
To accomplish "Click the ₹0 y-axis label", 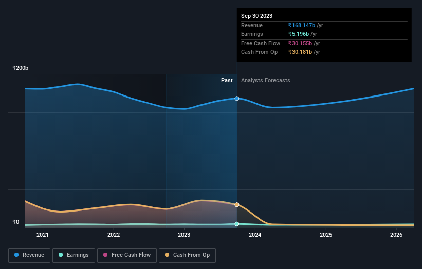I will coord(15,222).
